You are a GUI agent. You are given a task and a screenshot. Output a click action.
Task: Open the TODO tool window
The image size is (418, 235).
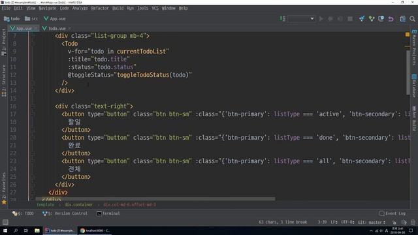(x=24, y=213)
